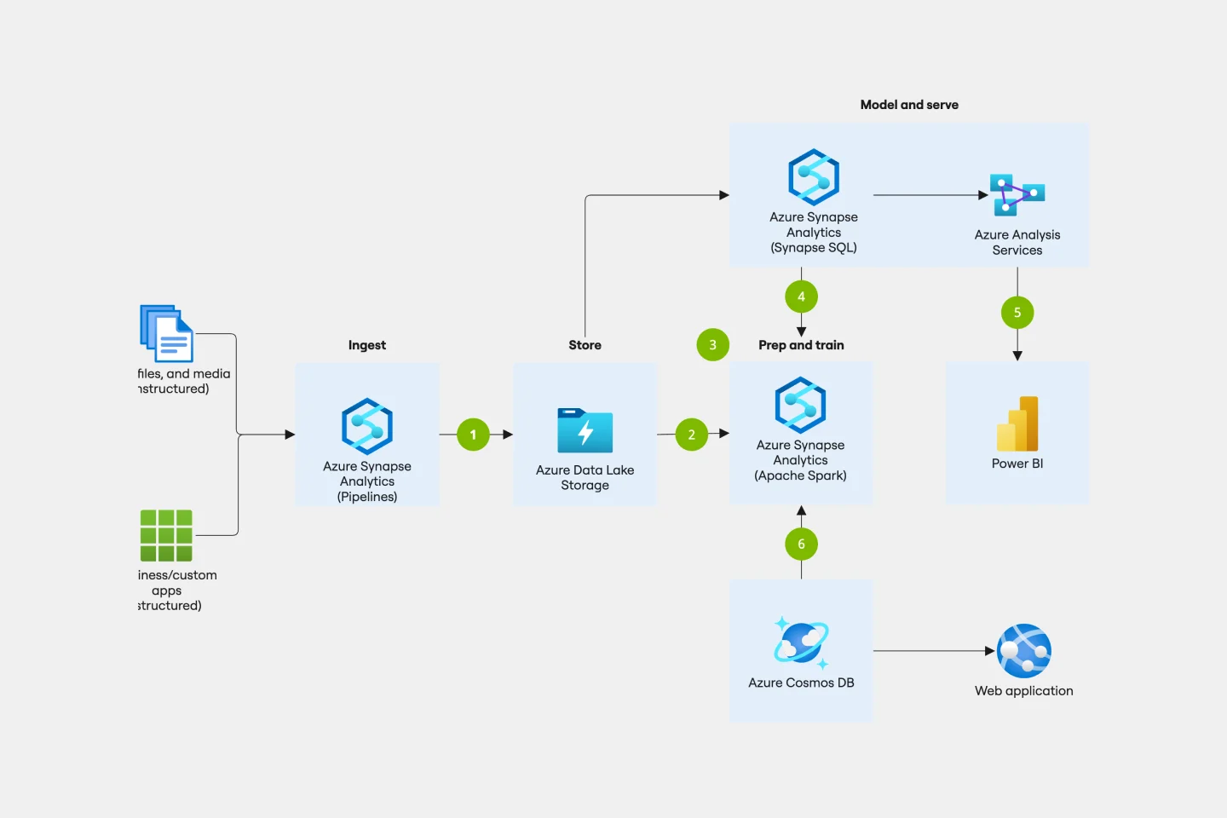Select the "Azure Analysis Services" label
Viewport: 1227px width, 818px height.
click(x=1017, y=242)
